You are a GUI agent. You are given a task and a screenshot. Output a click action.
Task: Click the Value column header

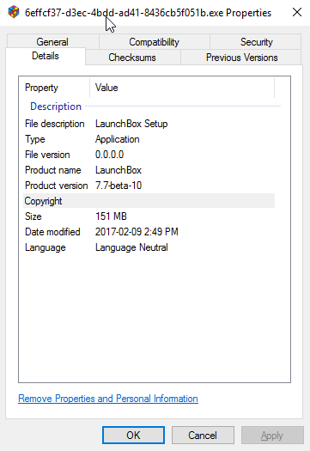(x=182, y=88)
